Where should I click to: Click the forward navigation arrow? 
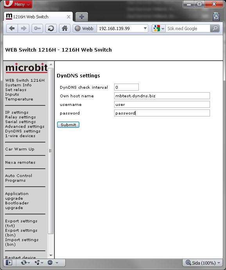point(23,29)
